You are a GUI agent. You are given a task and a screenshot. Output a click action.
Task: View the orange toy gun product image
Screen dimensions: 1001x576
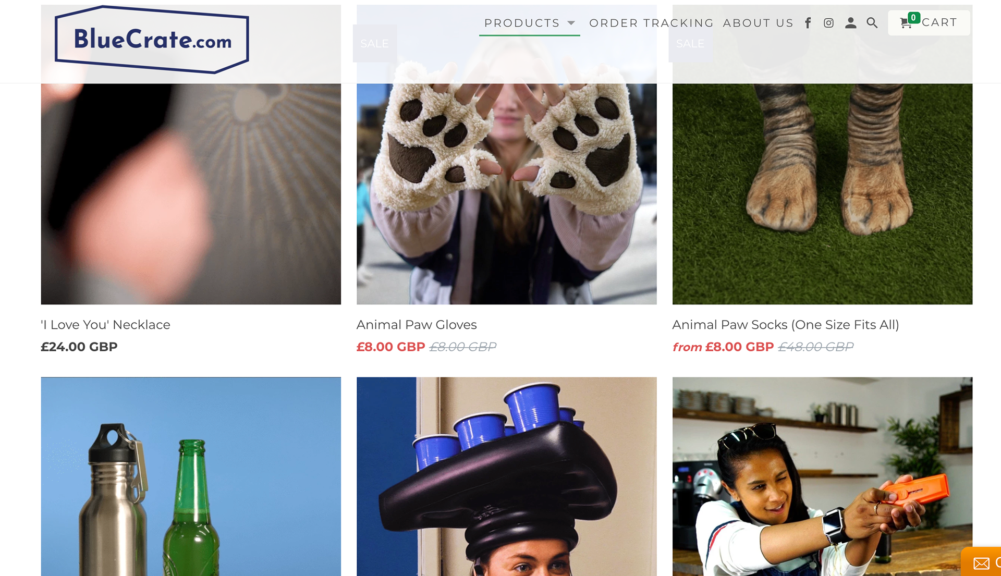pos(822,476)
